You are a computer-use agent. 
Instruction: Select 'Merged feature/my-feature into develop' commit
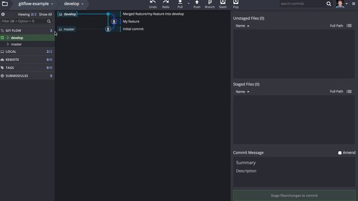point(153,14)
